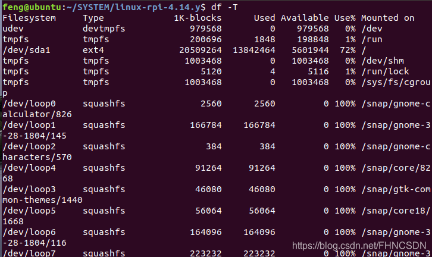Click the '/dev/sda1' filesystem entry
The height and width of the screenshot is (257, 432).
26,51
